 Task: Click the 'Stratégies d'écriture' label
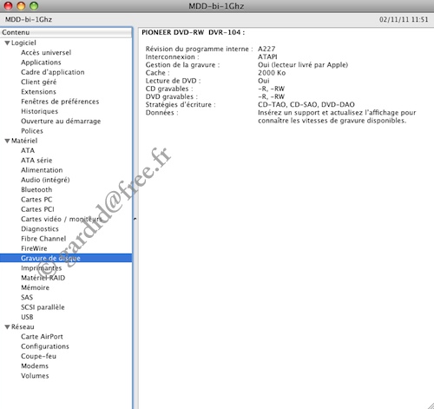pyautogui.click(x=181, y=104)
